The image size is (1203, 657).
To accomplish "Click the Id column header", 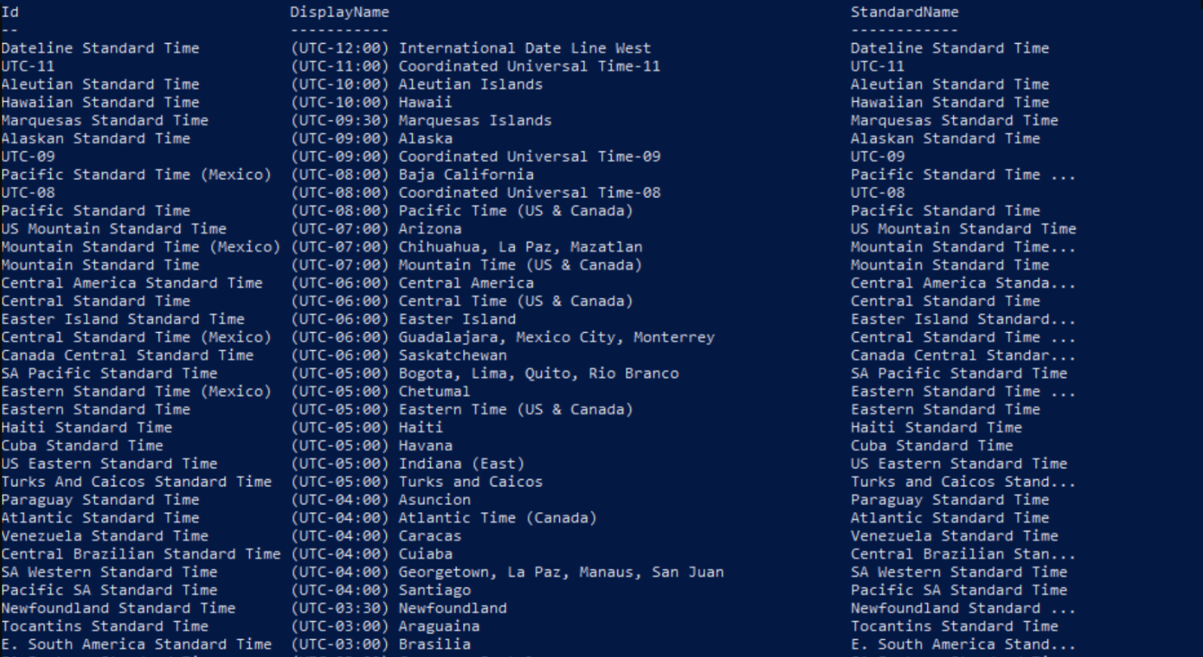I will point(10,12).
